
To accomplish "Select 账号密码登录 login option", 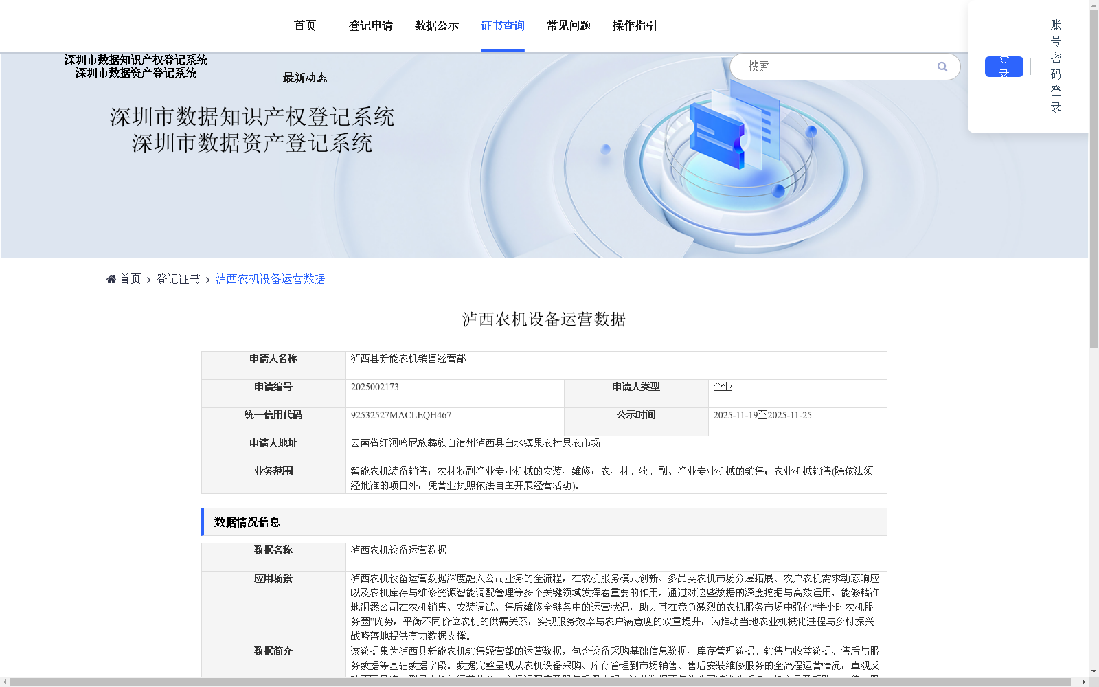I will pyautogui.click(x=1056, y=65).
